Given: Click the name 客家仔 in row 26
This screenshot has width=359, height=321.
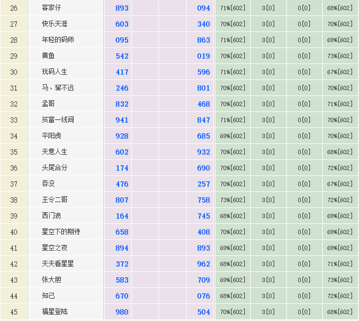Looking at the screenshot, I should pos(51,8).
